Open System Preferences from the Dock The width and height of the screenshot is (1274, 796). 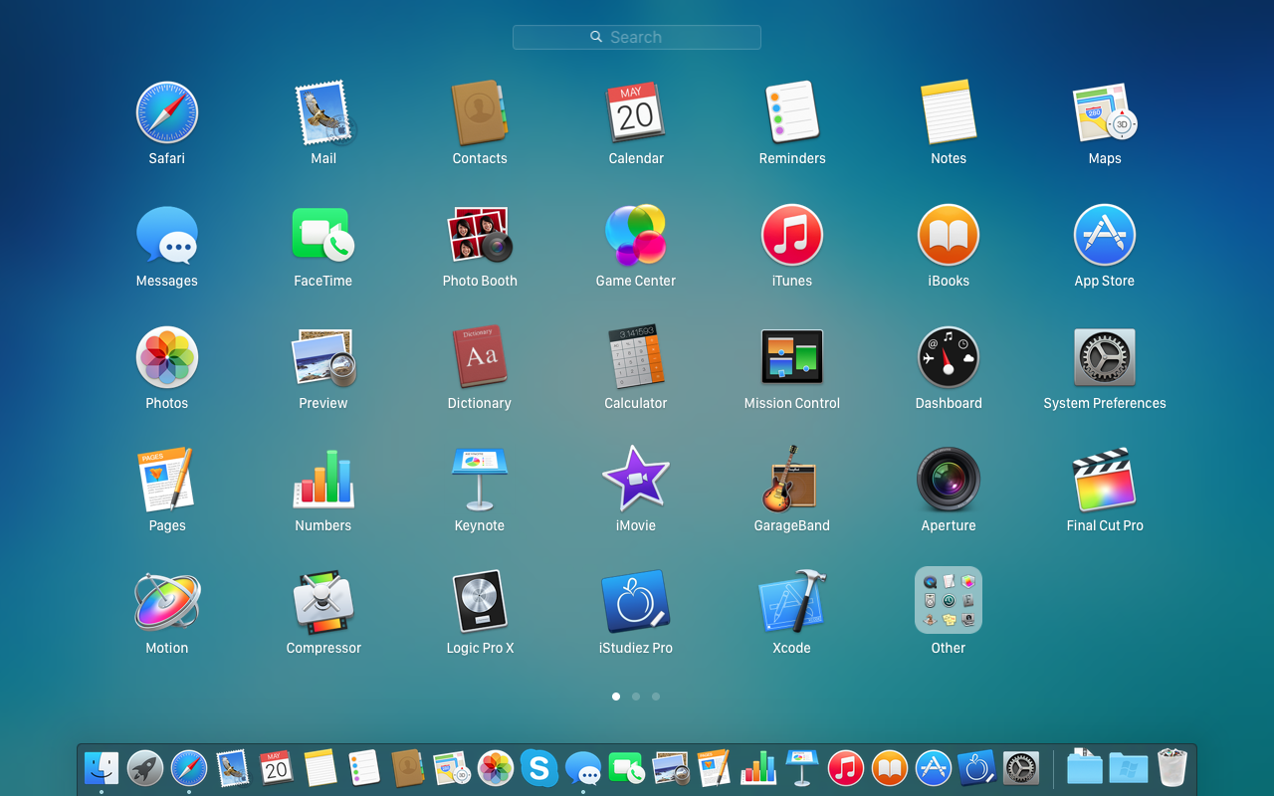tap(1021, 768)
